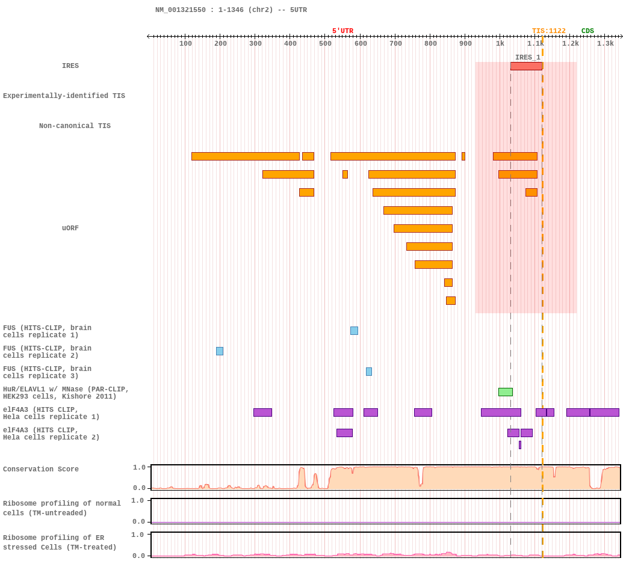Select the FUS replicate 3 blue block
The image size is (632, 564).
[369, 372]
